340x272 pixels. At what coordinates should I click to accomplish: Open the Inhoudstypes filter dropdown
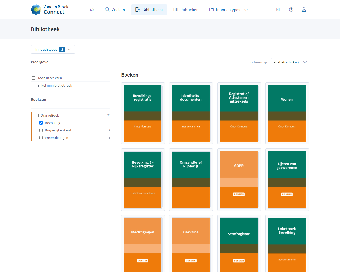(53, 49)
